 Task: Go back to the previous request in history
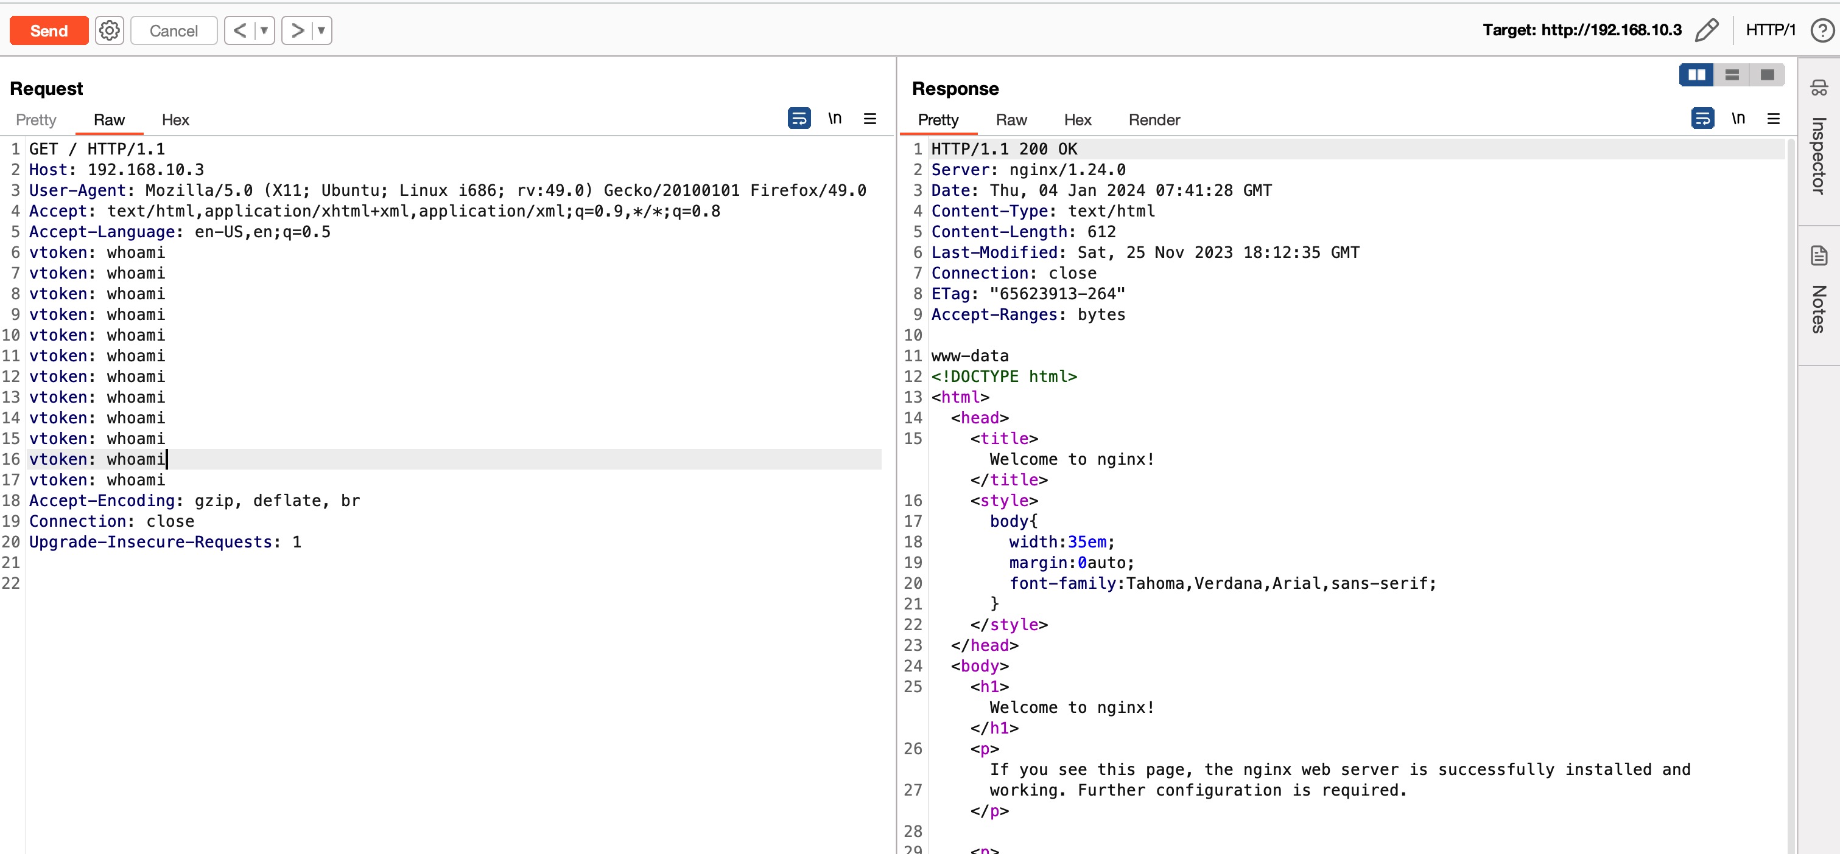coord(240,30)
